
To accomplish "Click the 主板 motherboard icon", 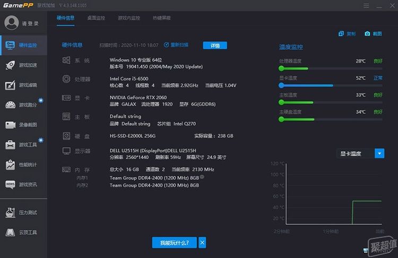I will [x=66, y=117].
